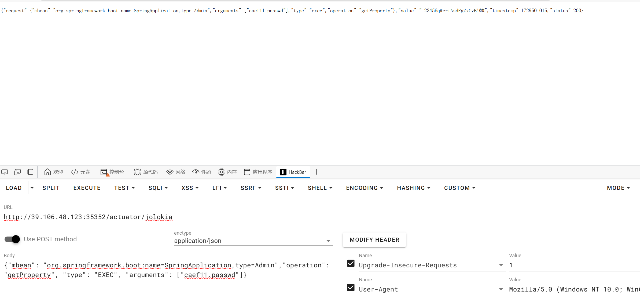640x295 pixels.
Task: Open the Sources bug icon tab
Action: coord(146,172)
